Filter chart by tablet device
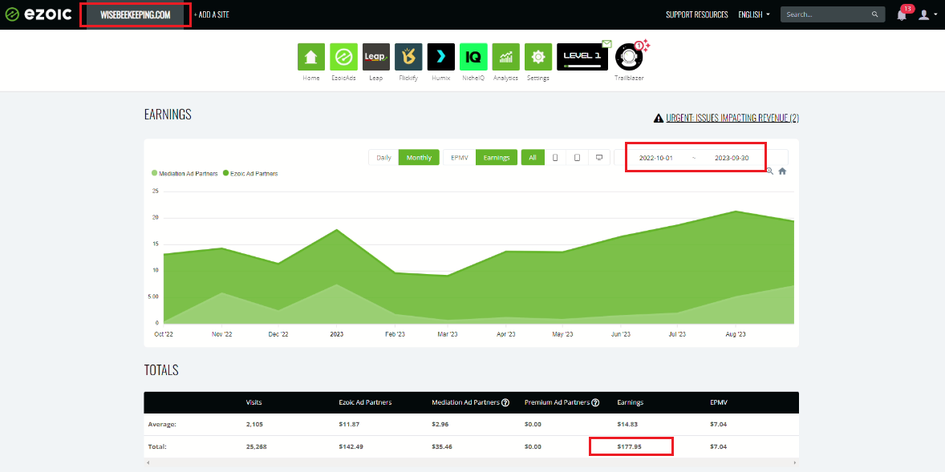 (x=577, y=158)
